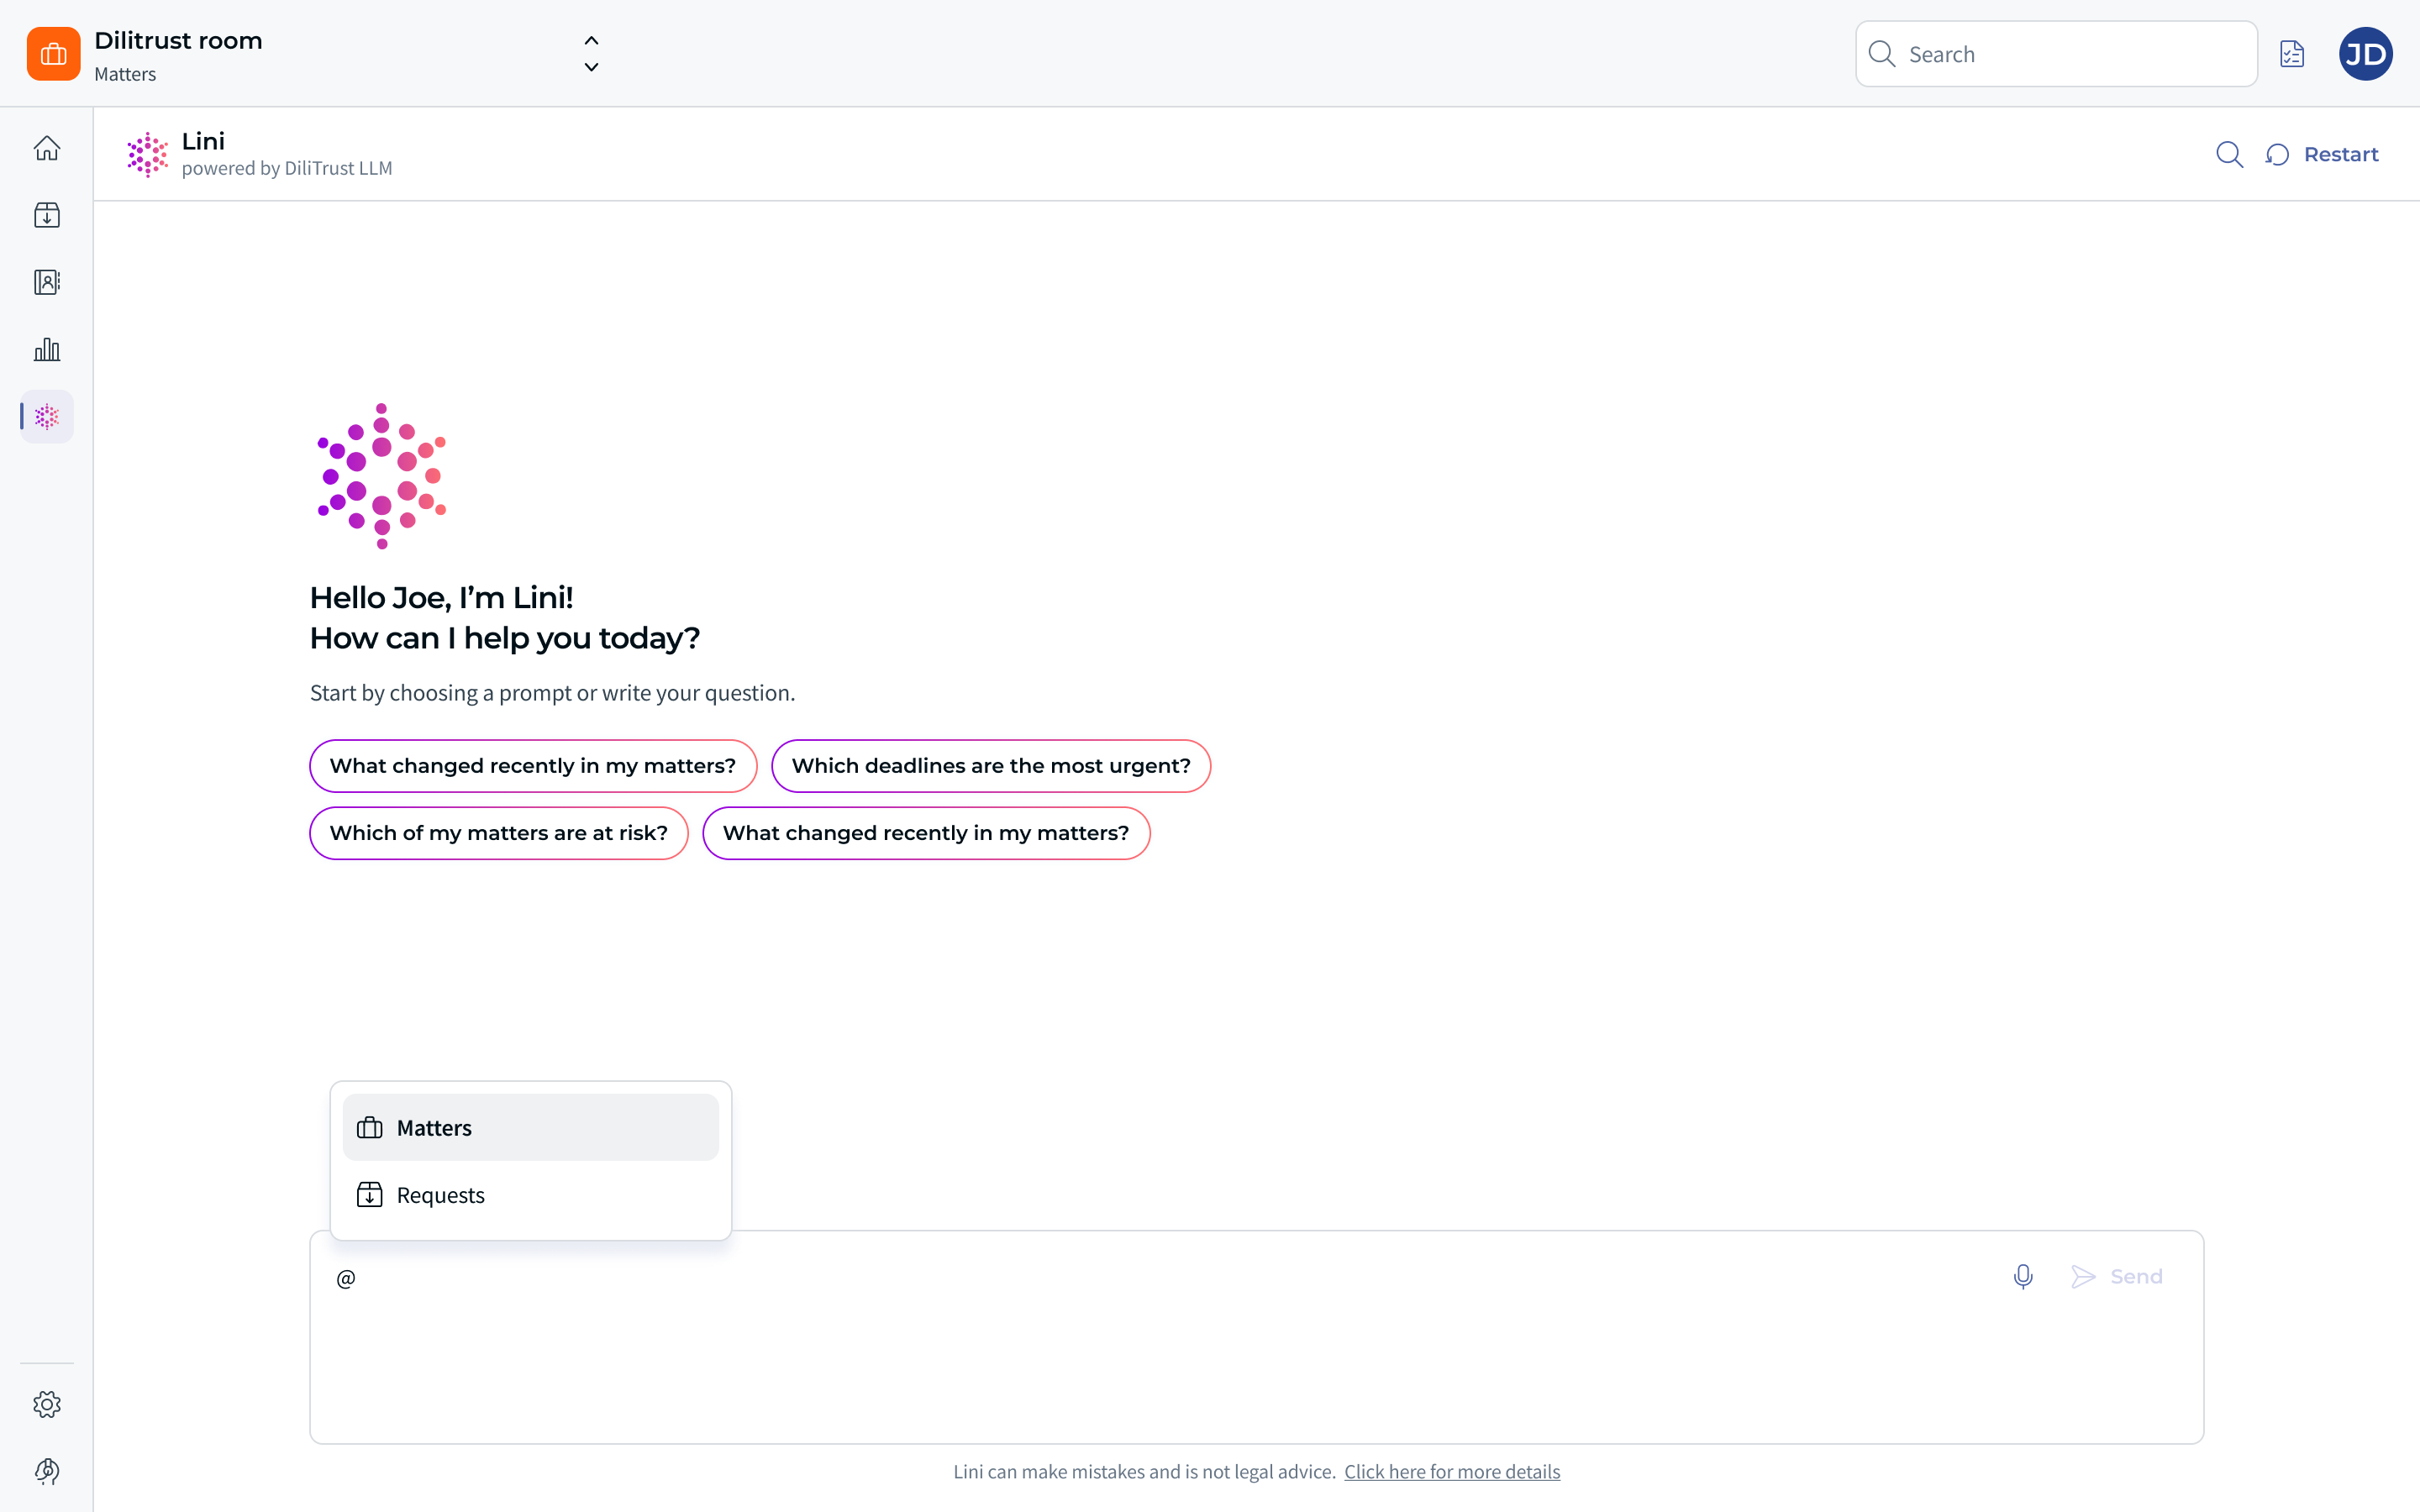Image resolution: width=2420 pixels, height=1512 pixels.
Task: Click the microphone voice input icon
Action: coord(2023,1277)
